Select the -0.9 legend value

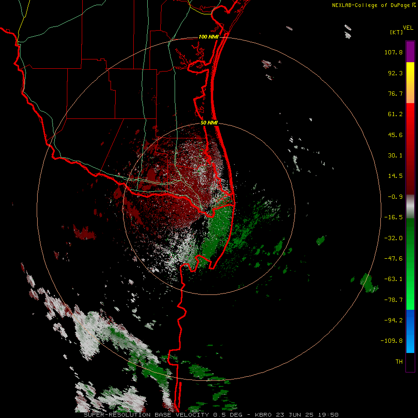tap(395, 197)
